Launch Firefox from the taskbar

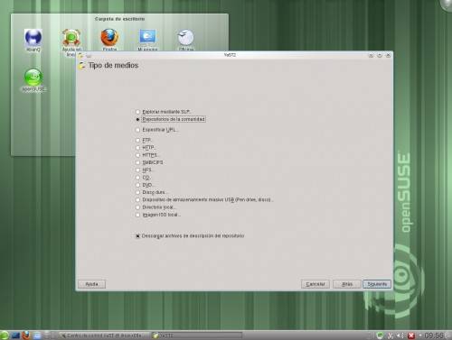(x=26, y=335)
